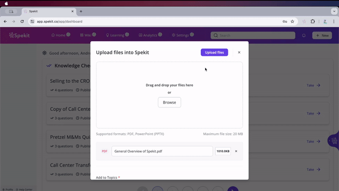Take the Selling to the CRO knowledge check
The image size is (339, 191).
click(x=313, y=85)
